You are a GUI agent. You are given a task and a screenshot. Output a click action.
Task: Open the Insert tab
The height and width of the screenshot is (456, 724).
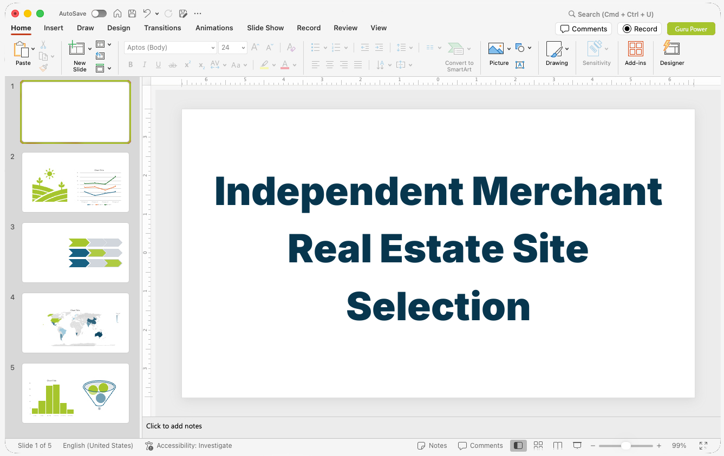54,28
